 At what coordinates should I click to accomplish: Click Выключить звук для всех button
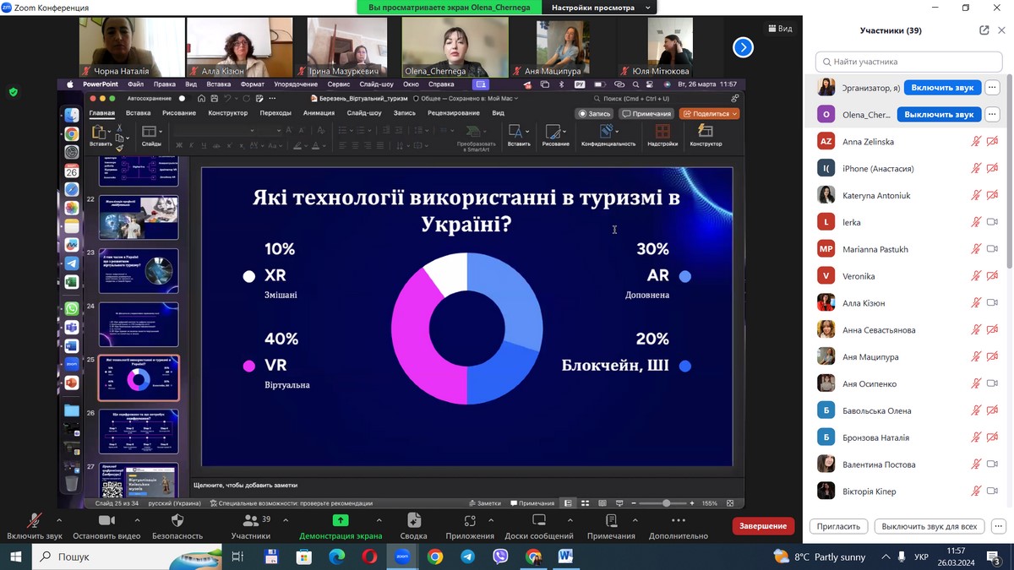click(929, 526)
